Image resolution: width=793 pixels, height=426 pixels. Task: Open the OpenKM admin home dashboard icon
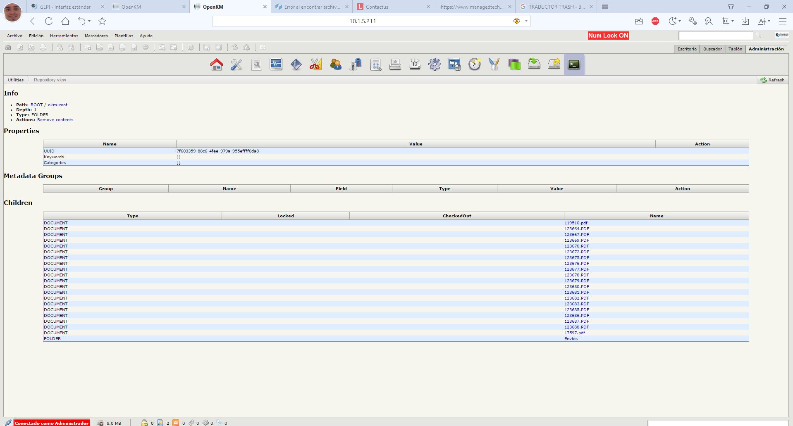pos(216,64)
